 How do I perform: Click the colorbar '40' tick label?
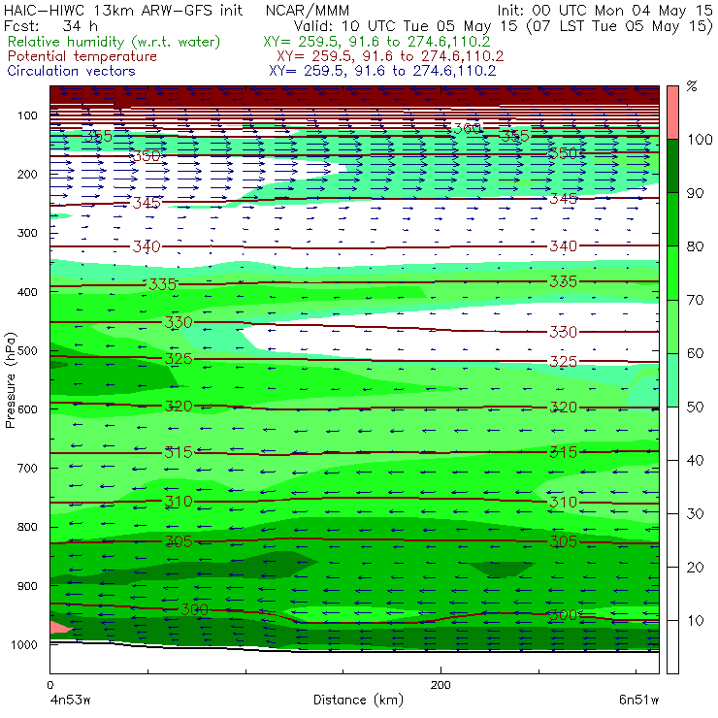(695, 460)
